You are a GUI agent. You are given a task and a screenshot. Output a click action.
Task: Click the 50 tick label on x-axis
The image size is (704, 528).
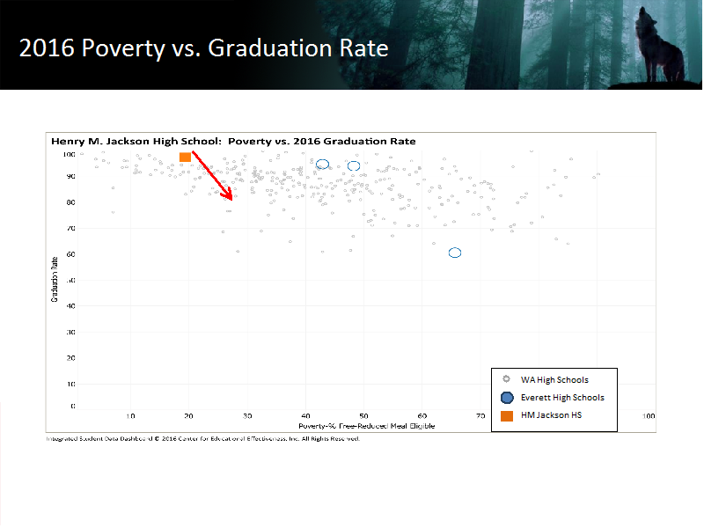[x=363, y=415]
